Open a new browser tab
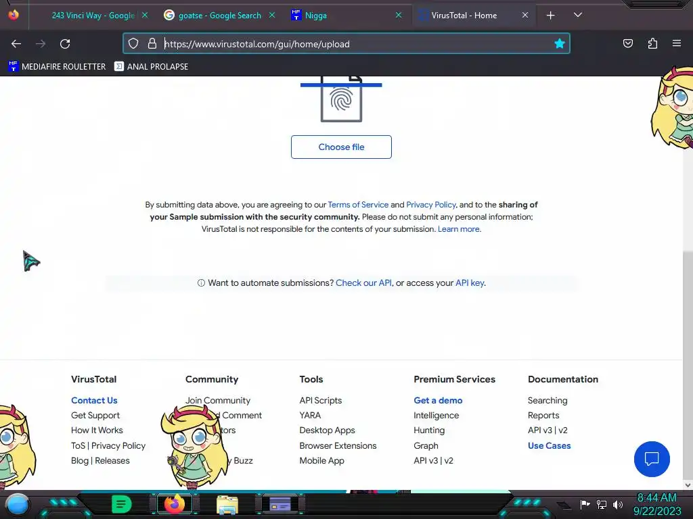 point(550,16)
